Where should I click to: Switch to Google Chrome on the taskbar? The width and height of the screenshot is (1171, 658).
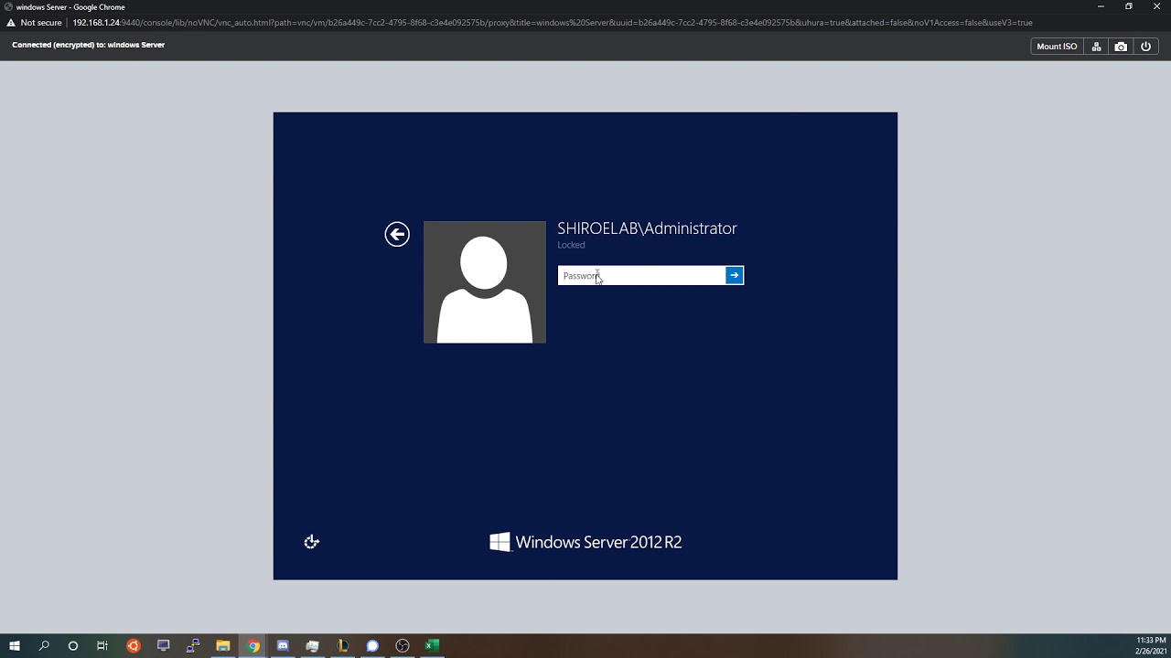click(253, 646)
